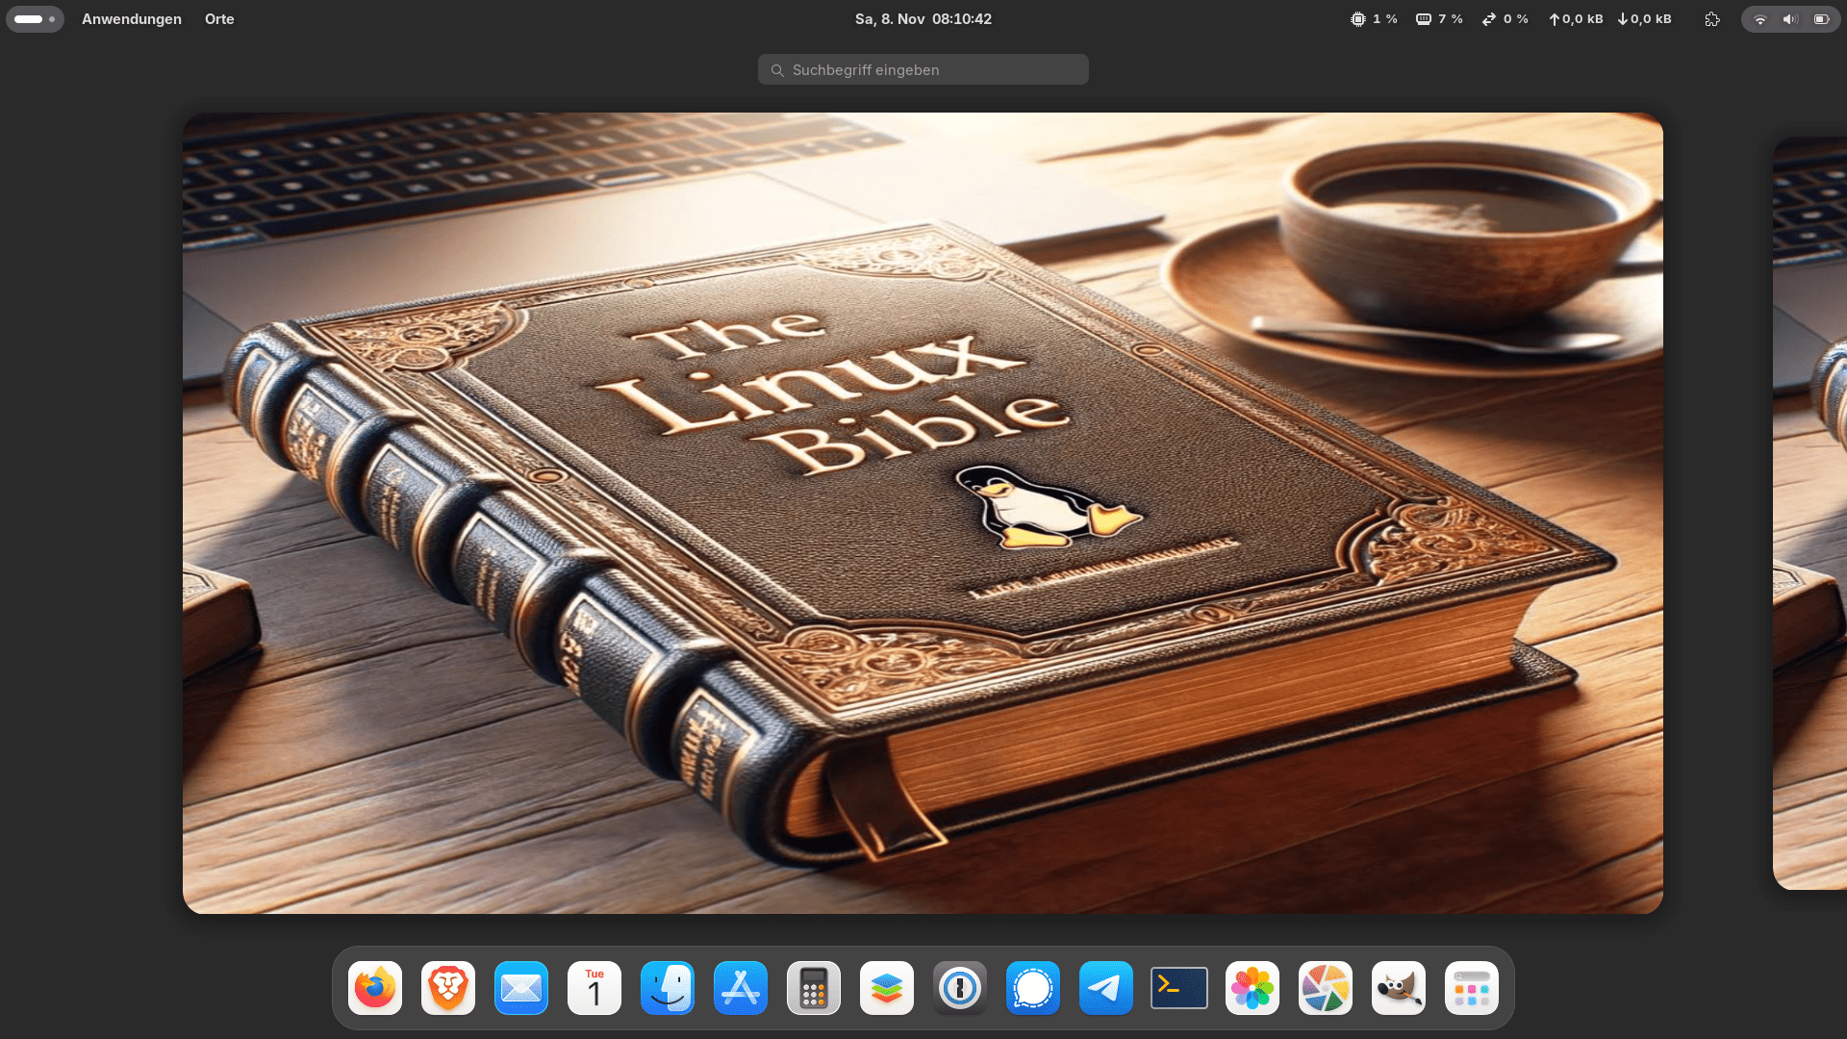Click the date and time clock
The width and height of the screenshot is (1847, 1039).
coord(923,19)
